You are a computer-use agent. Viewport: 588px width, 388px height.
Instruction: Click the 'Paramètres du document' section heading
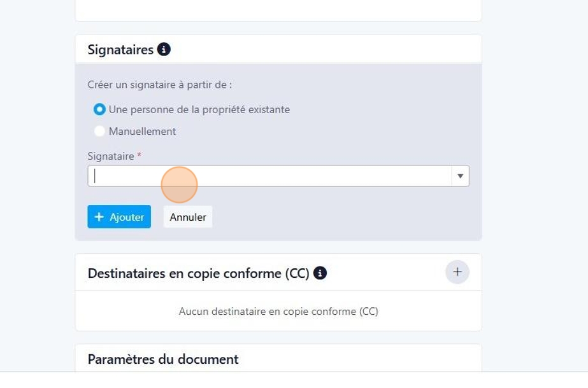[x=163, y=359]
